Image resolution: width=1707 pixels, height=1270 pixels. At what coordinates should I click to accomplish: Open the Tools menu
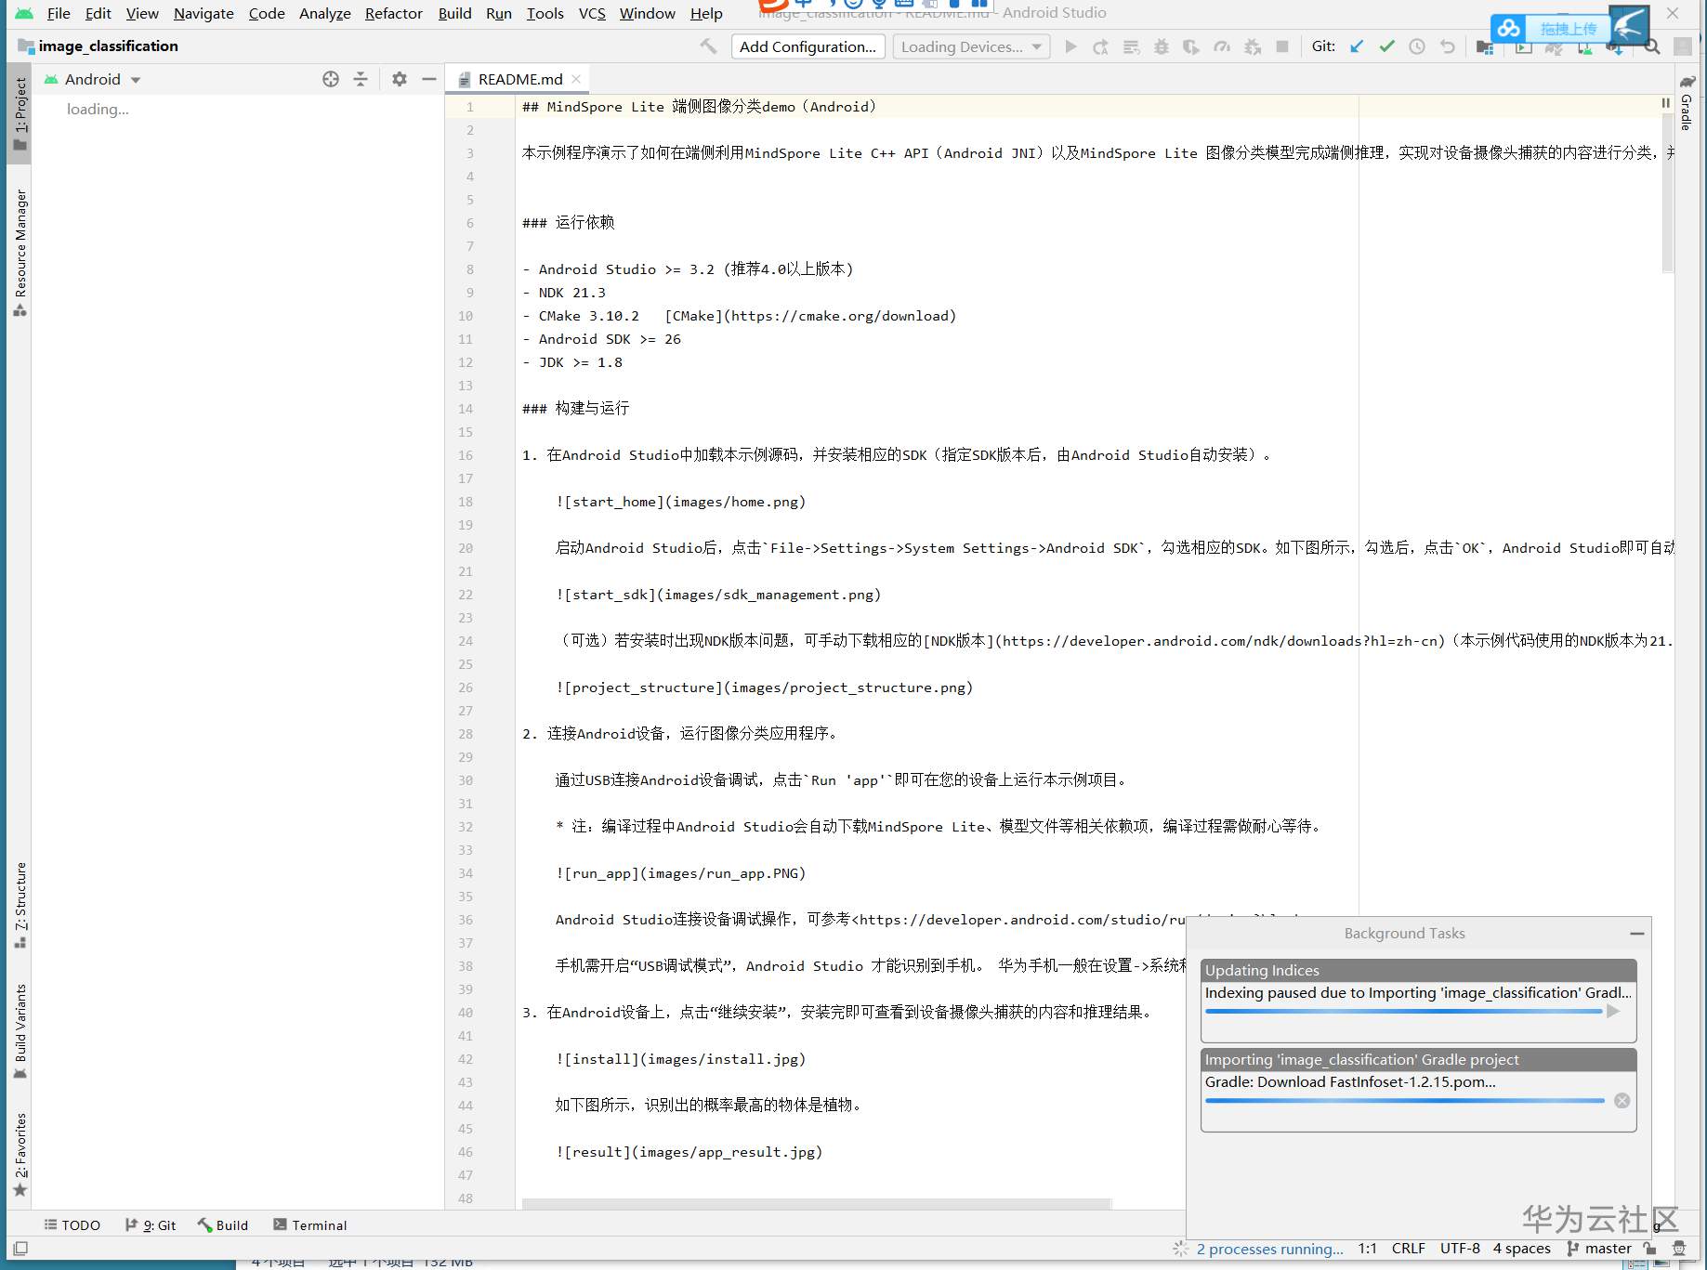(545, 13)
